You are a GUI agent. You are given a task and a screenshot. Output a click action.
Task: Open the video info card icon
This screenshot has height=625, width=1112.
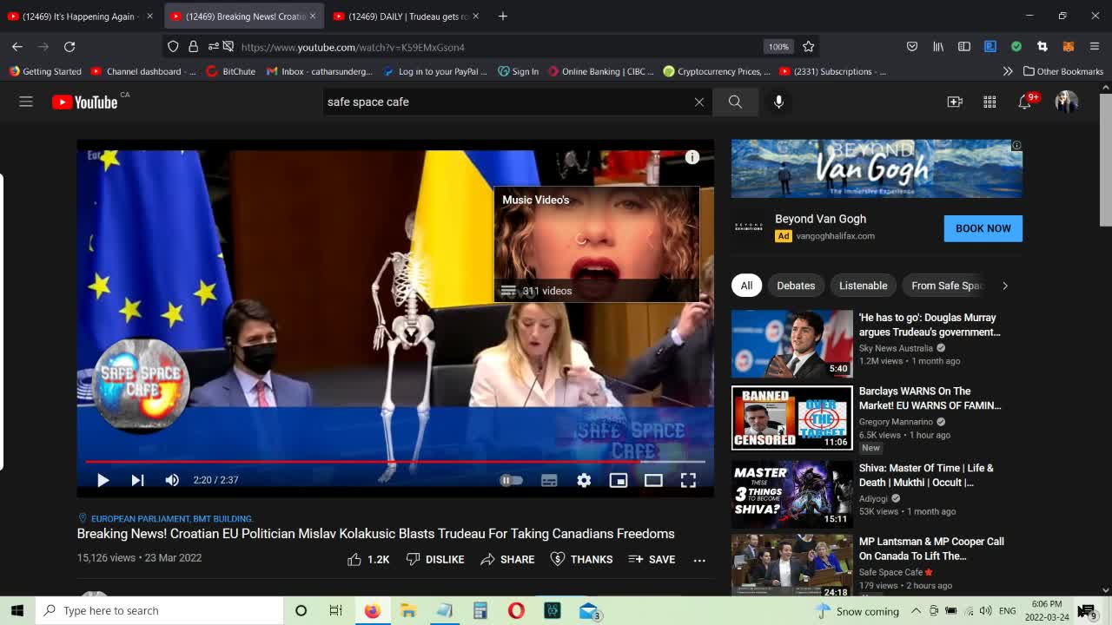pos(692,157)
